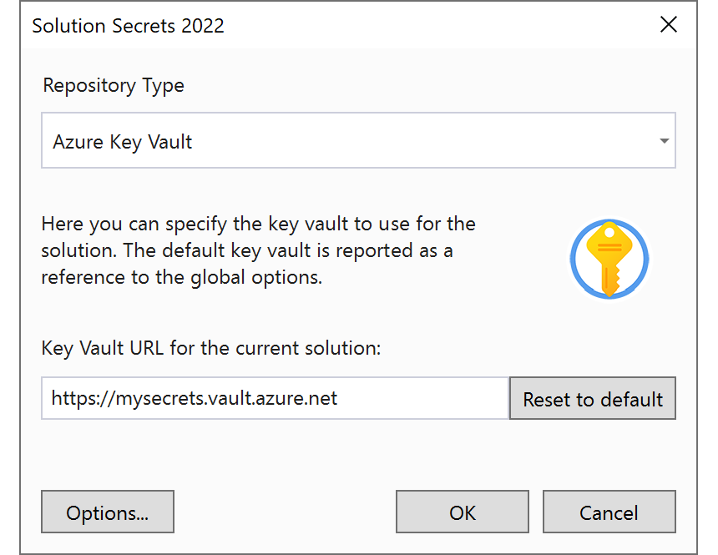Dismiss the dialog with the Cancel button
The height and width of the screenshot is (555, 718).
pos(609,512)
